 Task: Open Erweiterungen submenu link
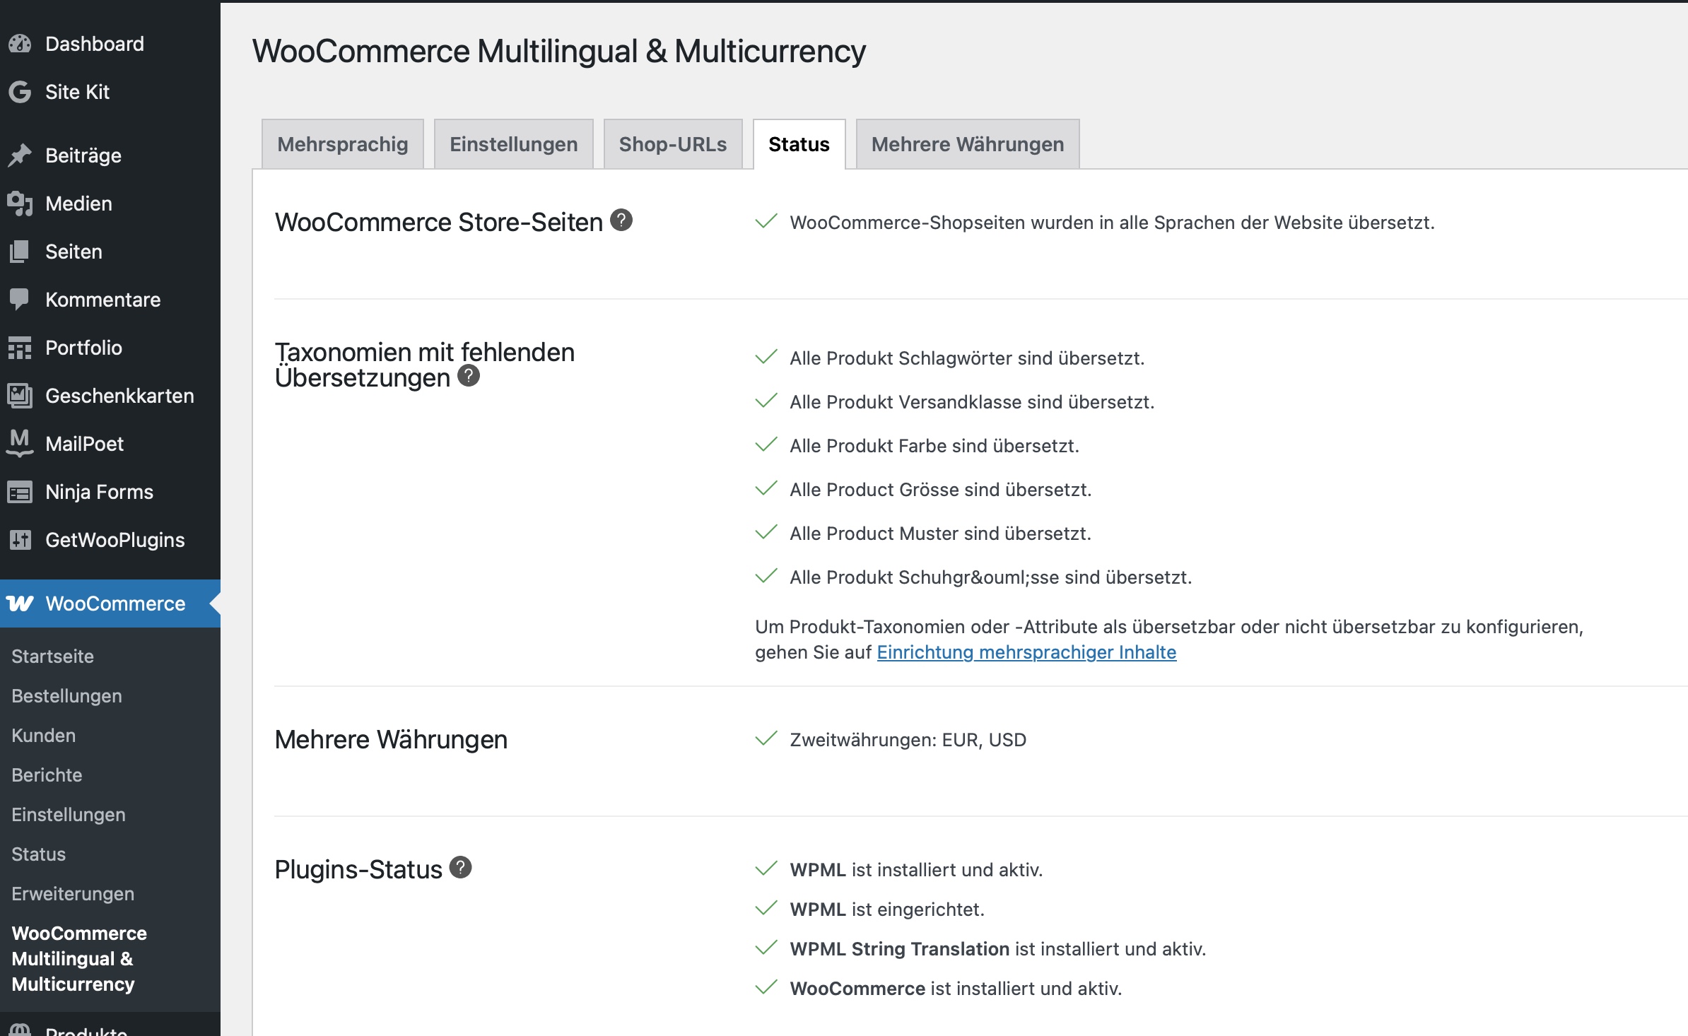tap(73, 894)
